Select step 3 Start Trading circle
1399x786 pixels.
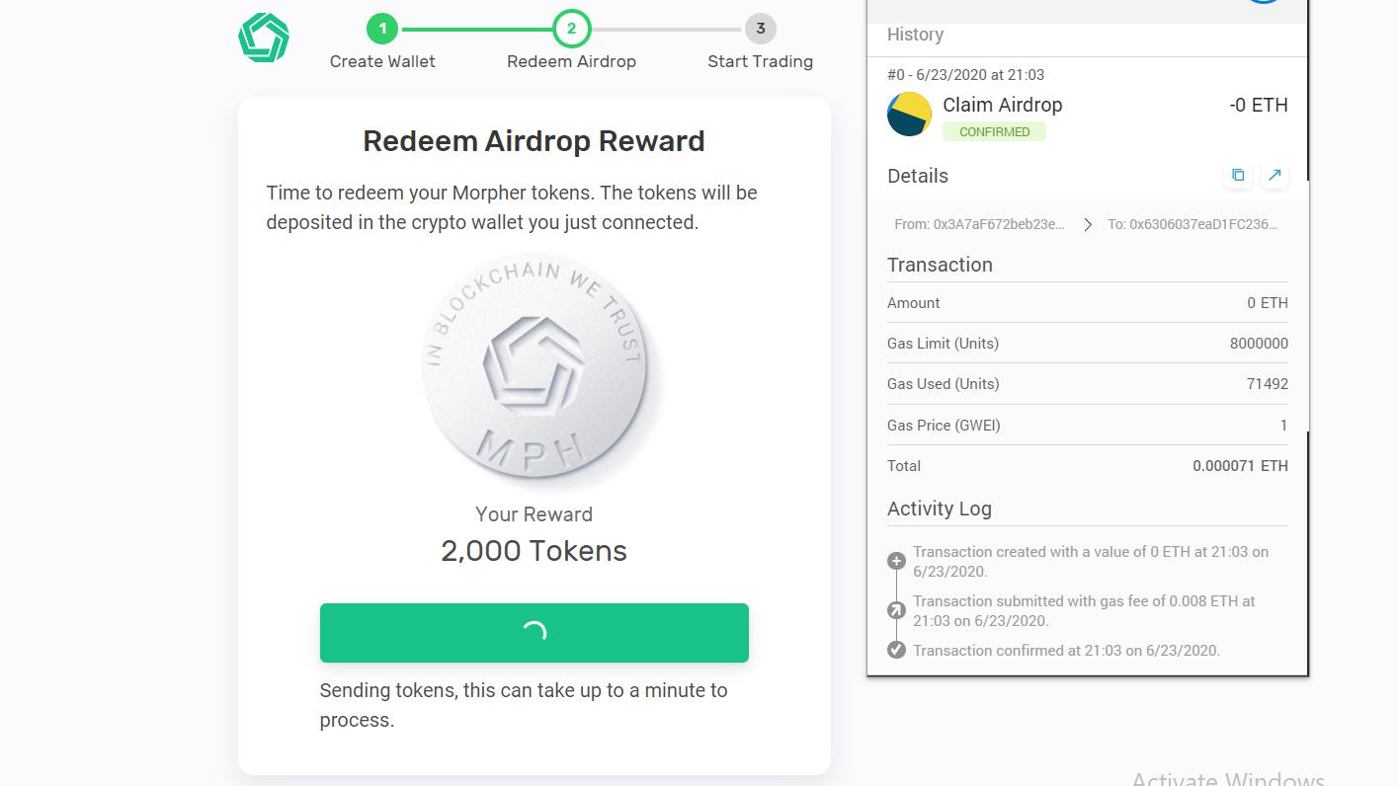pos(760,29)
